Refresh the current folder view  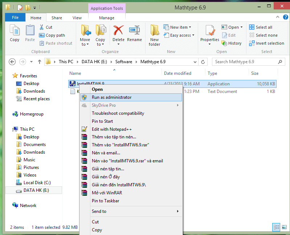pos(203,62)
